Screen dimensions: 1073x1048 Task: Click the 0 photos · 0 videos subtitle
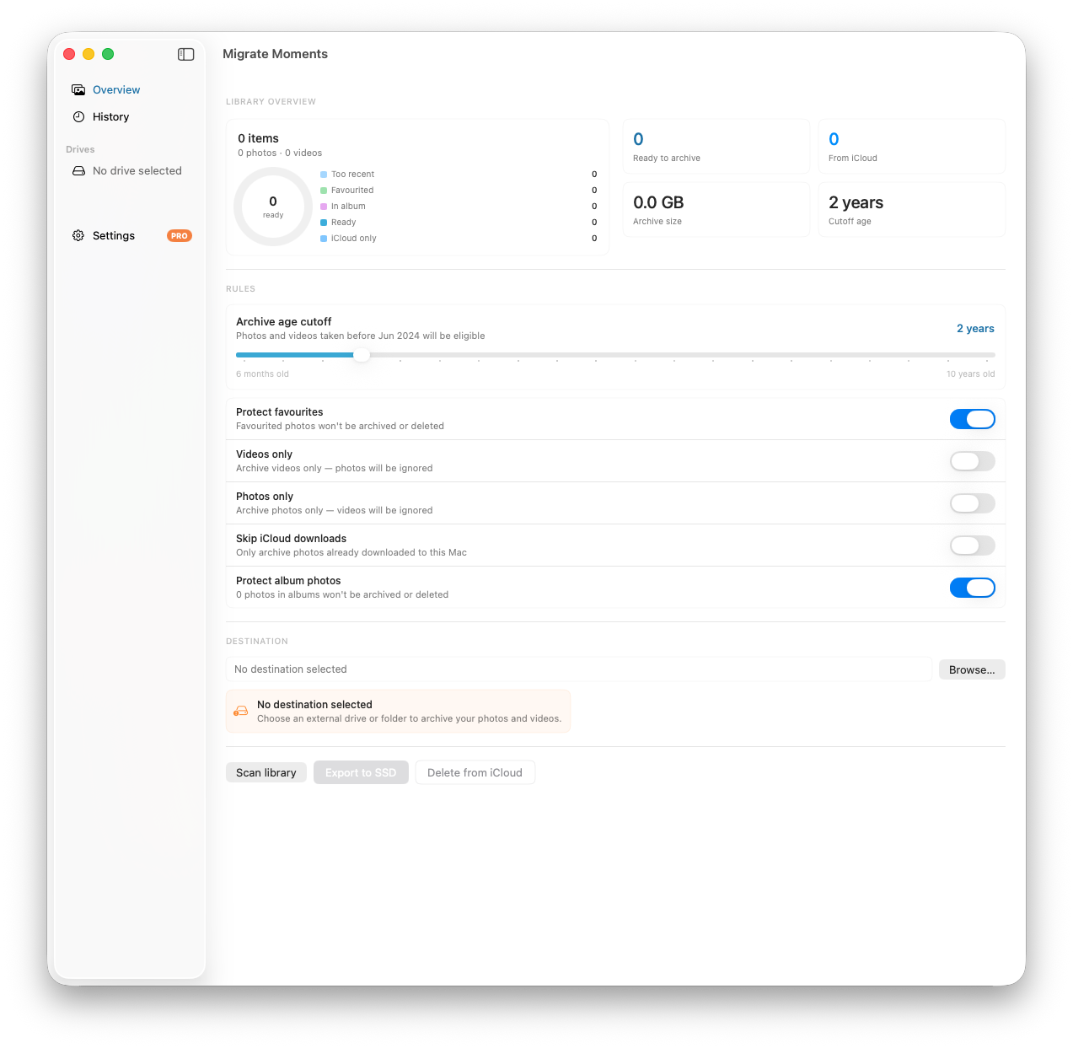(x=280, y=153)
